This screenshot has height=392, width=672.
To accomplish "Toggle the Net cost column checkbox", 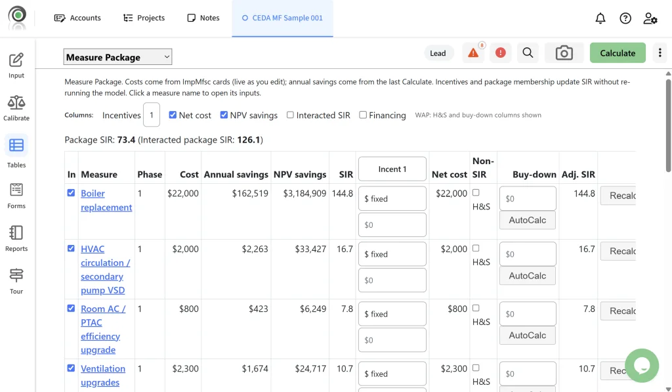I will pyautogui.click(x=173, y=114).
